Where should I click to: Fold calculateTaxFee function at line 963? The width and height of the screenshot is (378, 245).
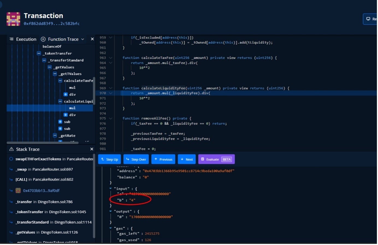coord(111,58)
